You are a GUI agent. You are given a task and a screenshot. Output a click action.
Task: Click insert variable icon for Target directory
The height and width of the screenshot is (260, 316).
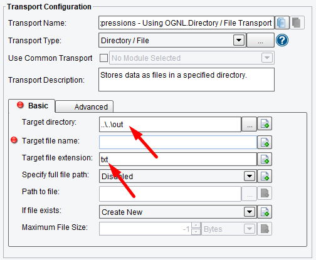click(x=265, y=124)
